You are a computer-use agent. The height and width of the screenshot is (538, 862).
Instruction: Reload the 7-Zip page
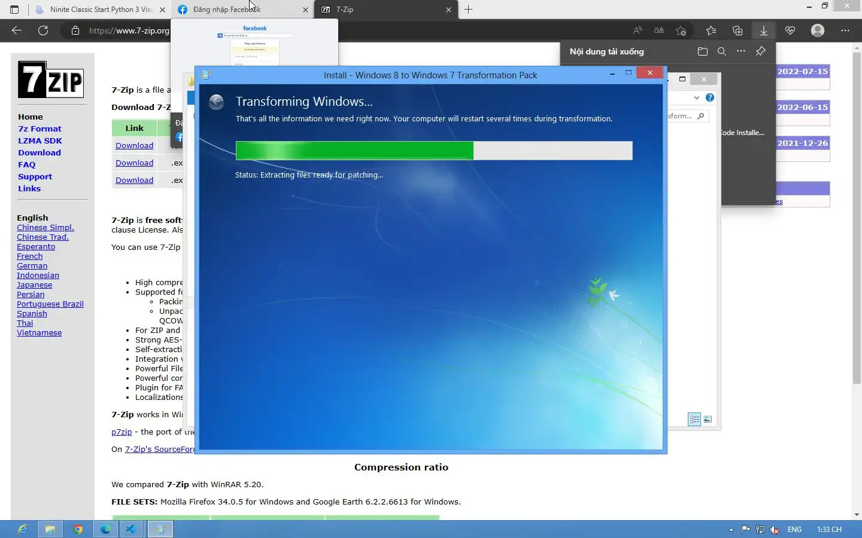click(x=43, y=30)
